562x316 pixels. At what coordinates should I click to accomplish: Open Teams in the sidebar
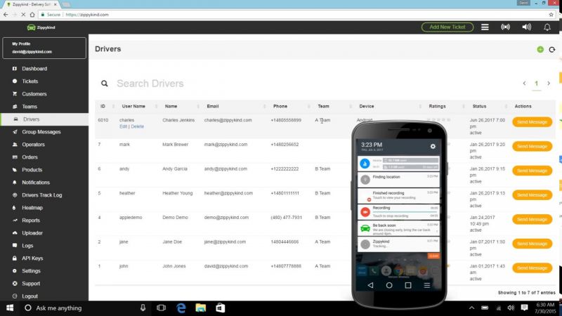(30, 107)
